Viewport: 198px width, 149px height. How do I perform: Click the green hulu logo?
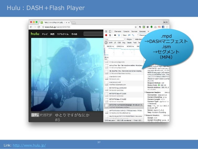[35, 34]
